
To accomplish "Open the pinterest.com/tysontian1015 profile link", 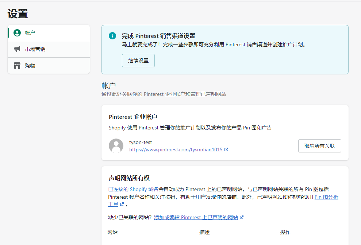I will click(176, 149).
